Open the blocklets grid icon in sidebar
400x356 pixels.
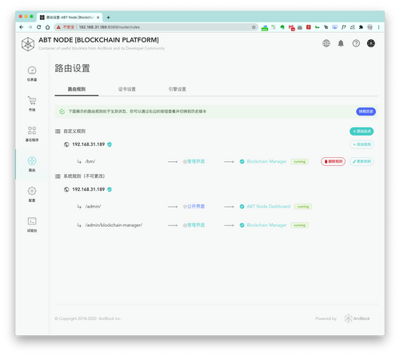[32, 131]
